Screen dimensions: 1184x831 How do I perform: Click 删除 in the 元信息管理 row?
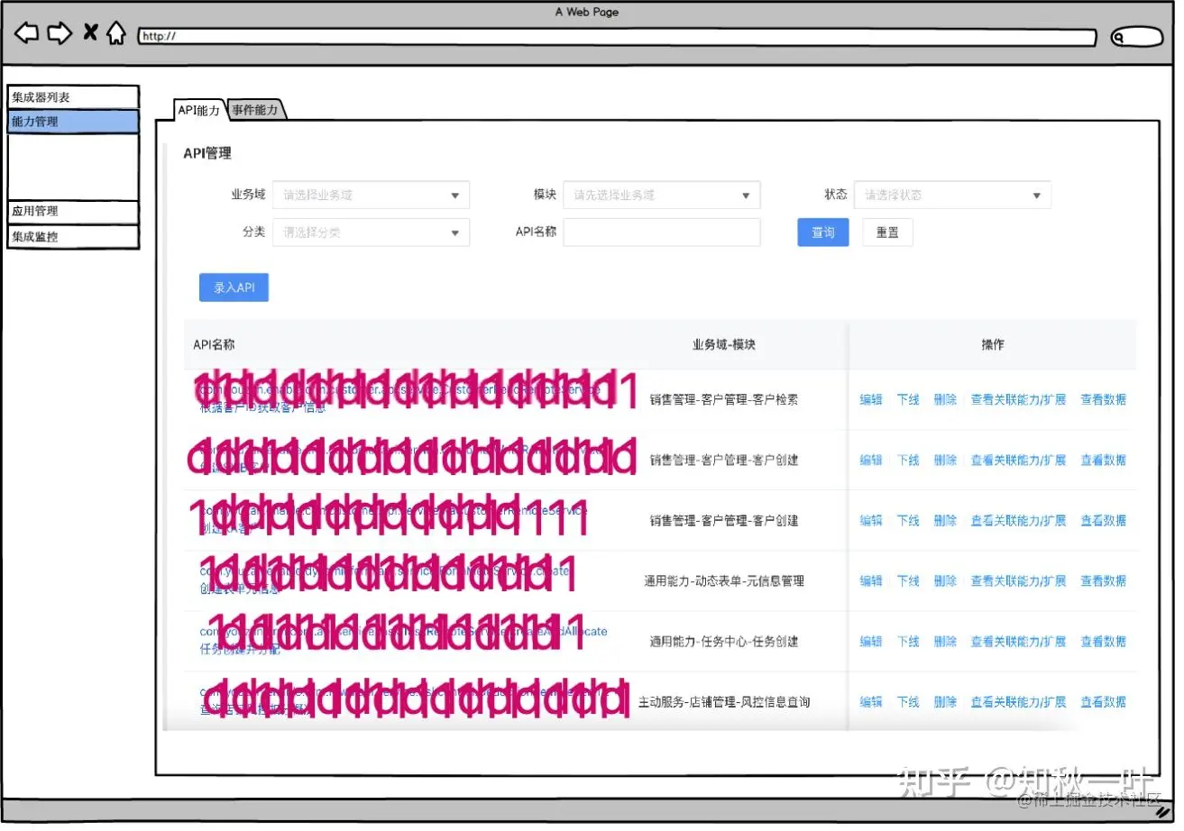tap(945, 581)
